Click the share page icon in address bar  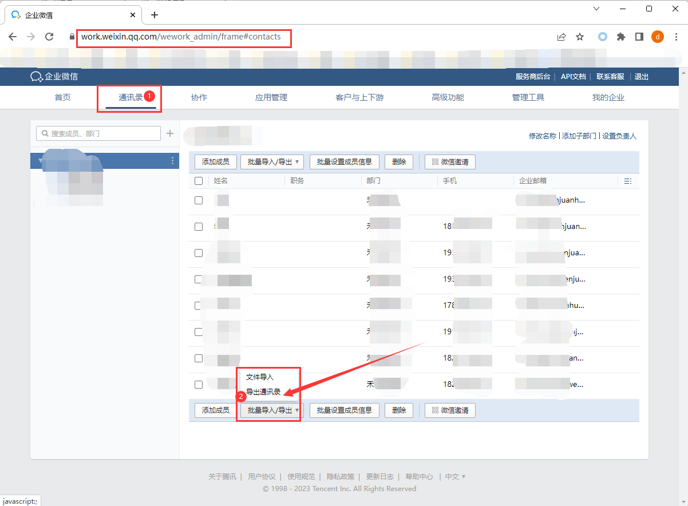tap(562, 37)
